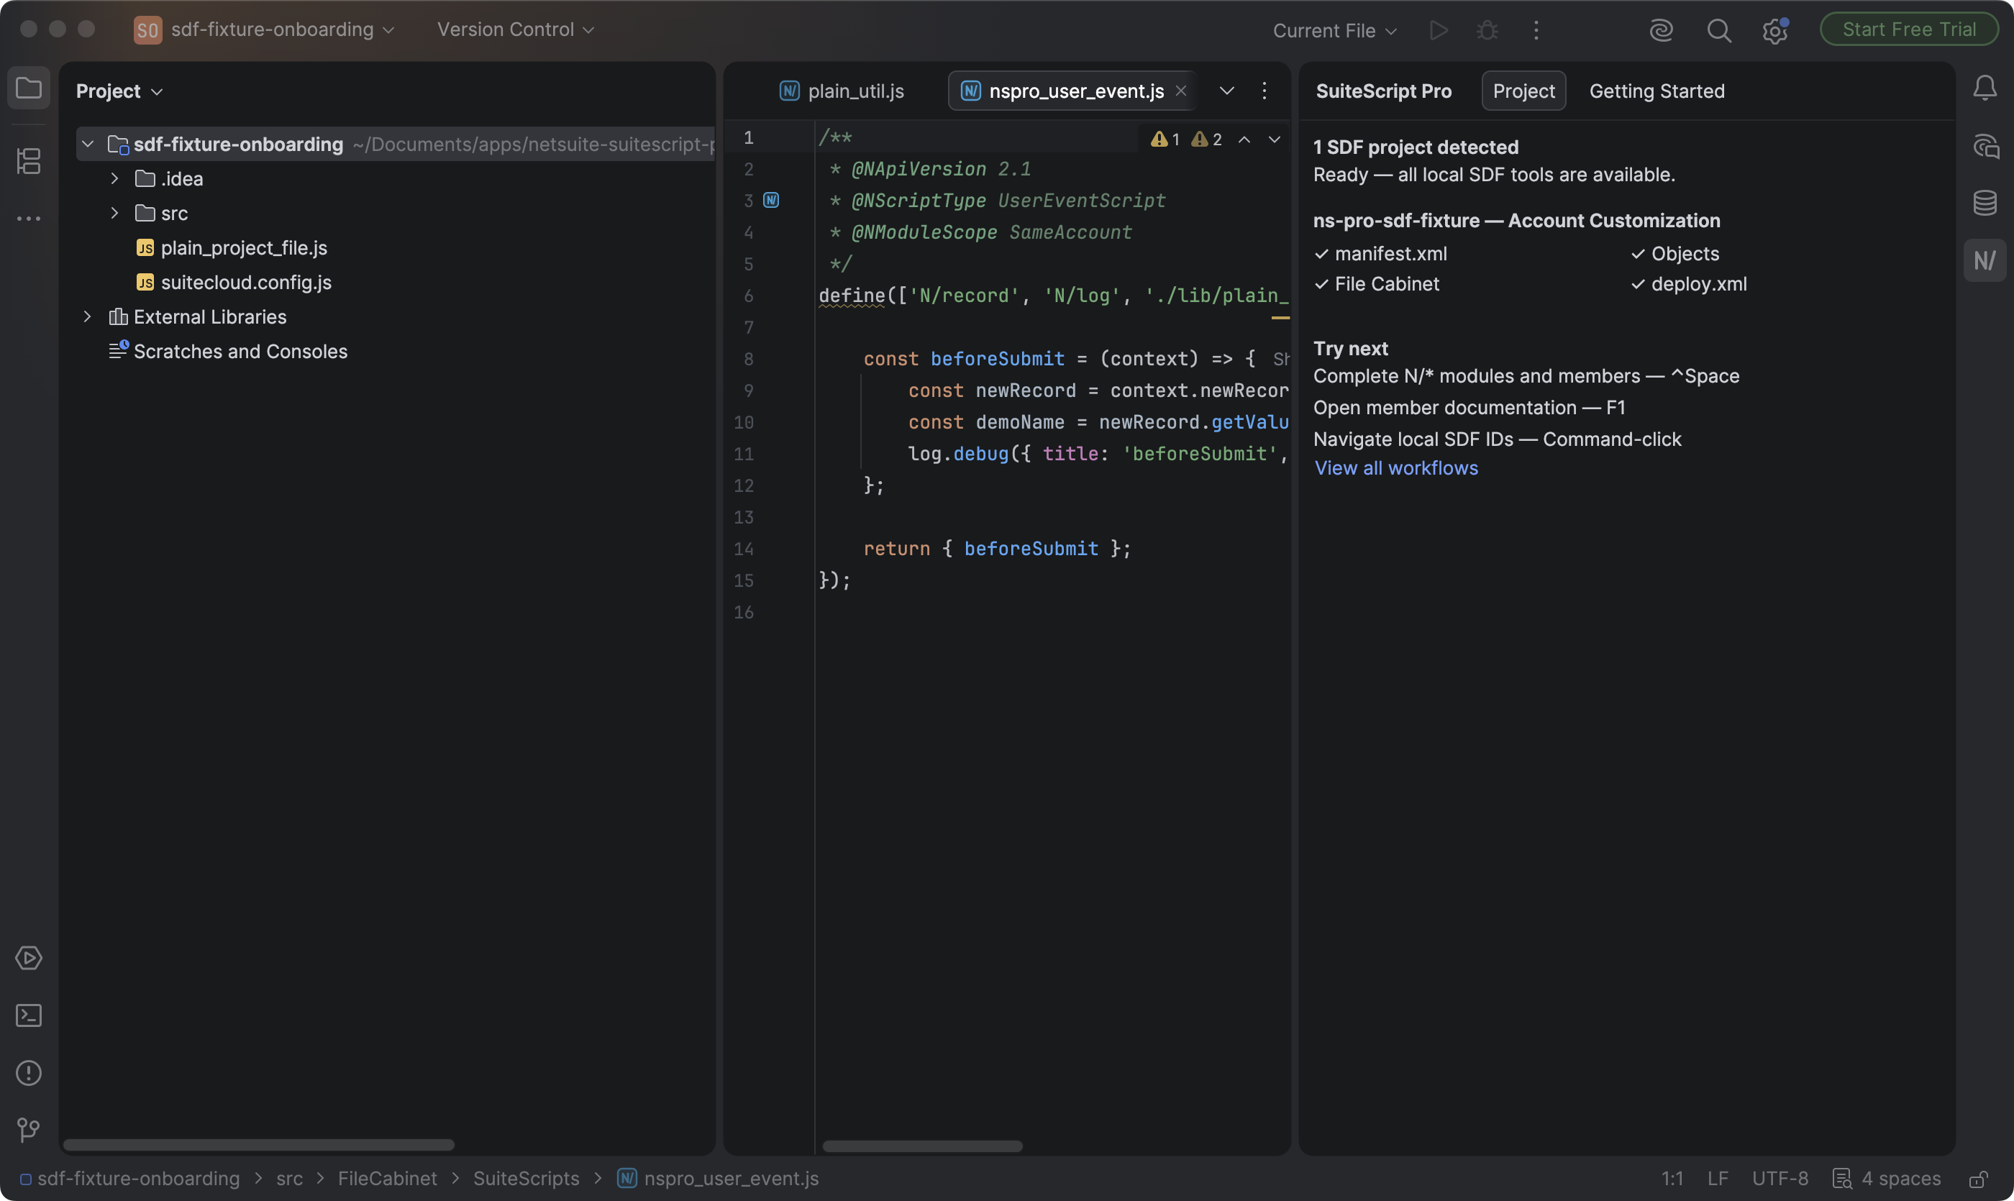The width and height of the screenshot is (2014, 1201).
Task: Click the 1:1 cursor position status
Action: pos(1672,1178)
